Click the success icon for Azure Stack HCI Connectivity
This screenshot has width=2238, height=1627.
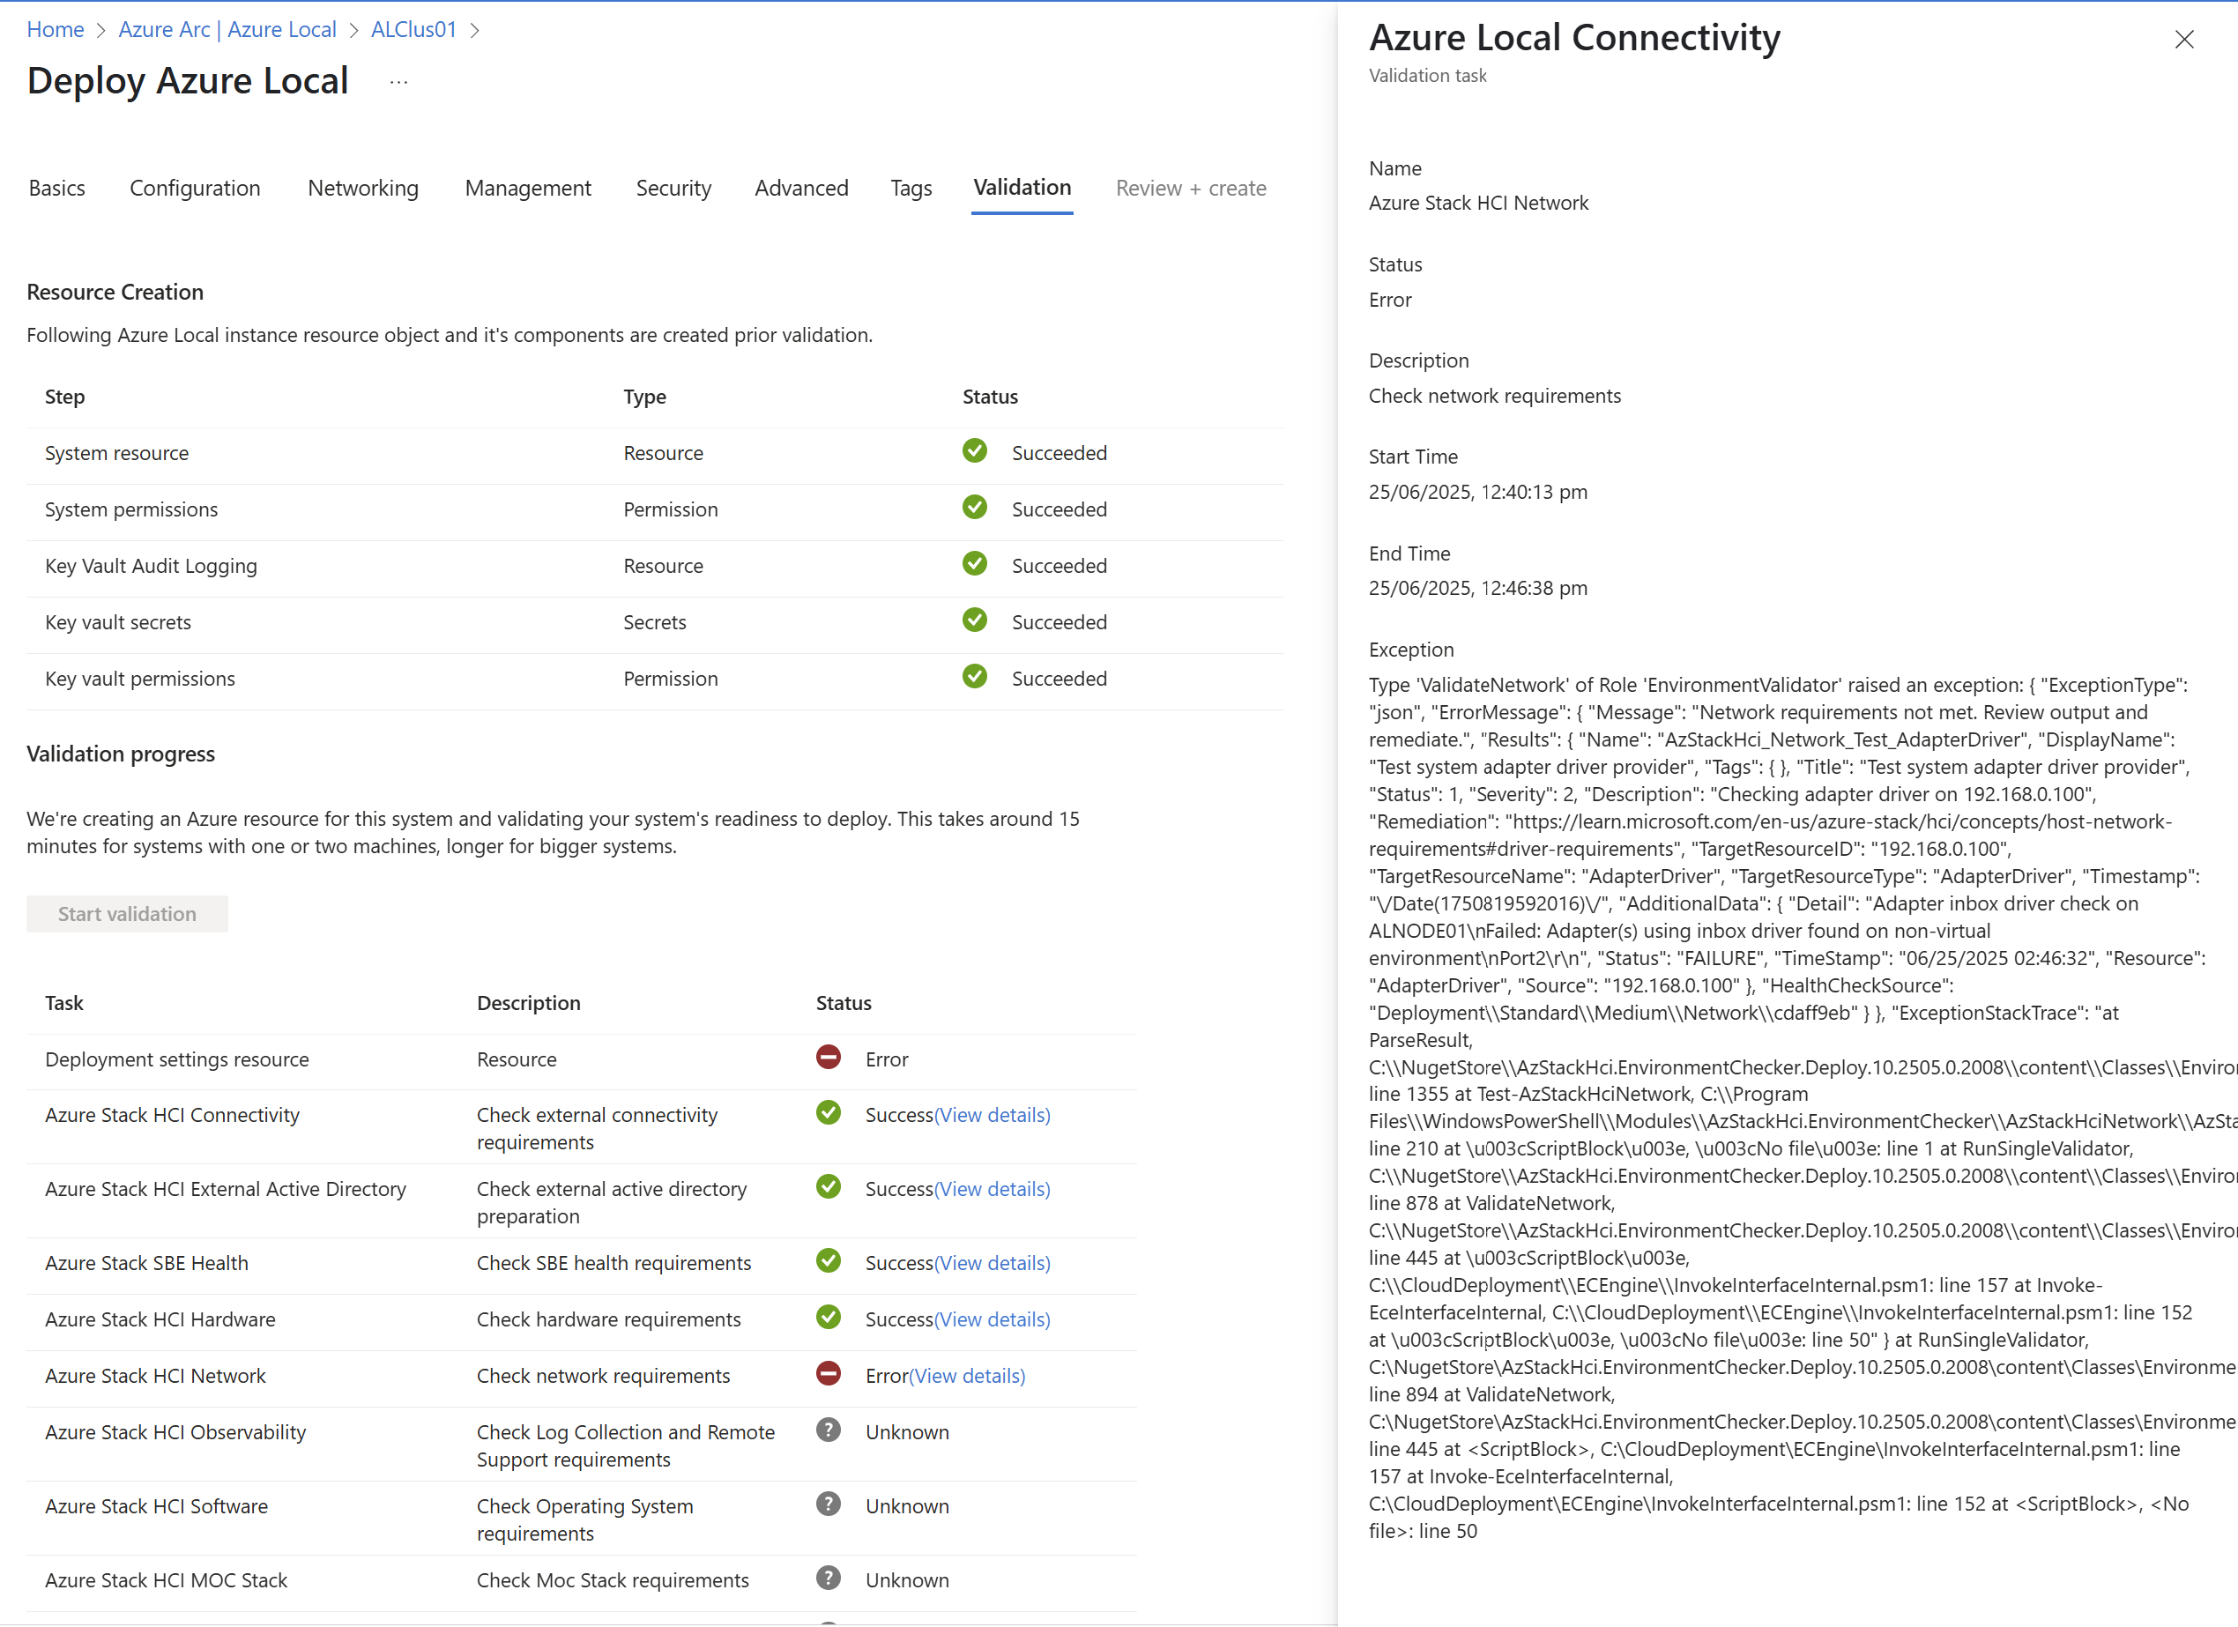click(829, 1113)
